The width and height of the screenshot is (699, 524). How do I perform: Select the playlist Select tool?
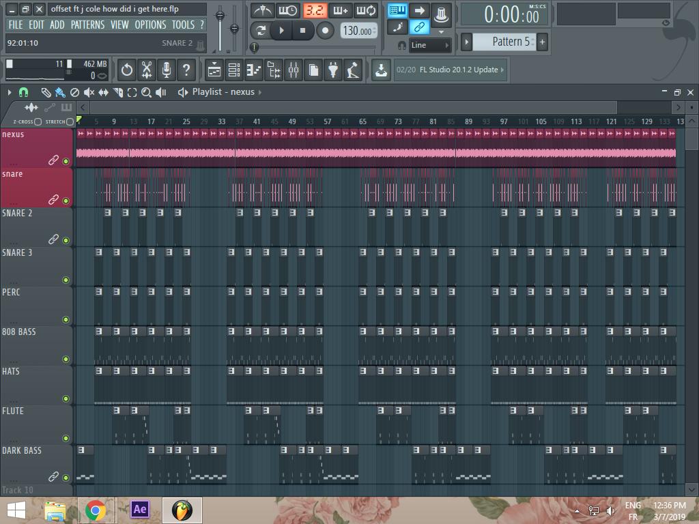tap(132, 92)
